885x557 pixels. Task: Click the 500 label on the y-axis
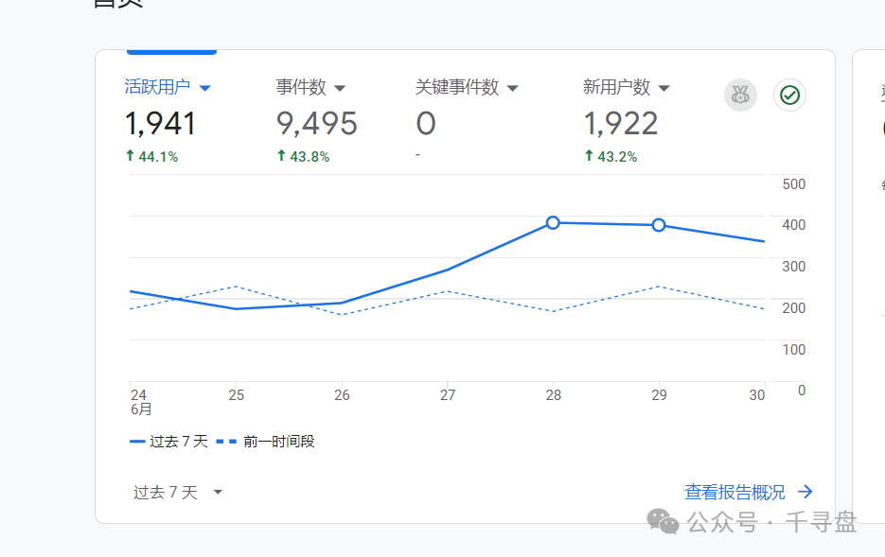coord(793,184)
